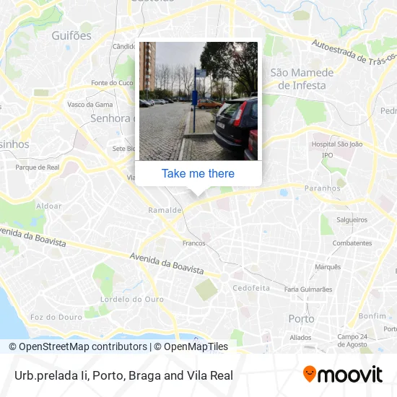Click the Avenida da Boavista street label

[x=167, y=263]
